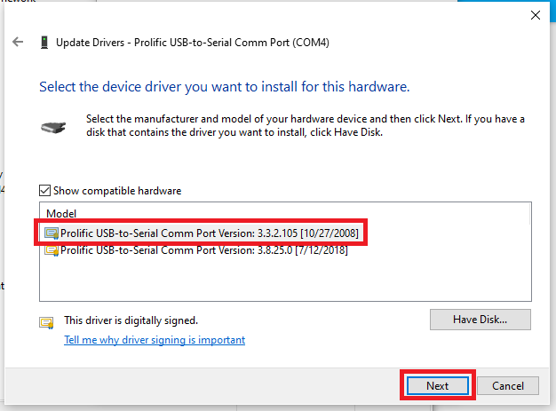Select Prolific driver version 3.8.25.0 [7/12/2018]
Screen dimensions: 556x411
coord(204,251)
